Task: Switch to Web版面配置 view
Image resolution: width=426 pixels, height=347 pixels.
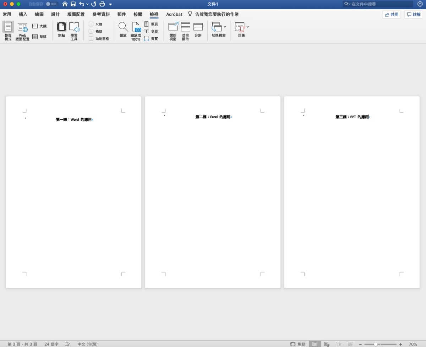Action: 22,27
